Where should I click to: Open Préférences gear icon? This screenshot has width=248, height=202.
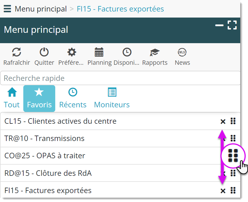pos(72,52)
